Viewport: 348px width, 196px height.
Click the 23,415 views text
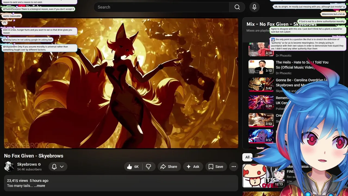[17, 180]
